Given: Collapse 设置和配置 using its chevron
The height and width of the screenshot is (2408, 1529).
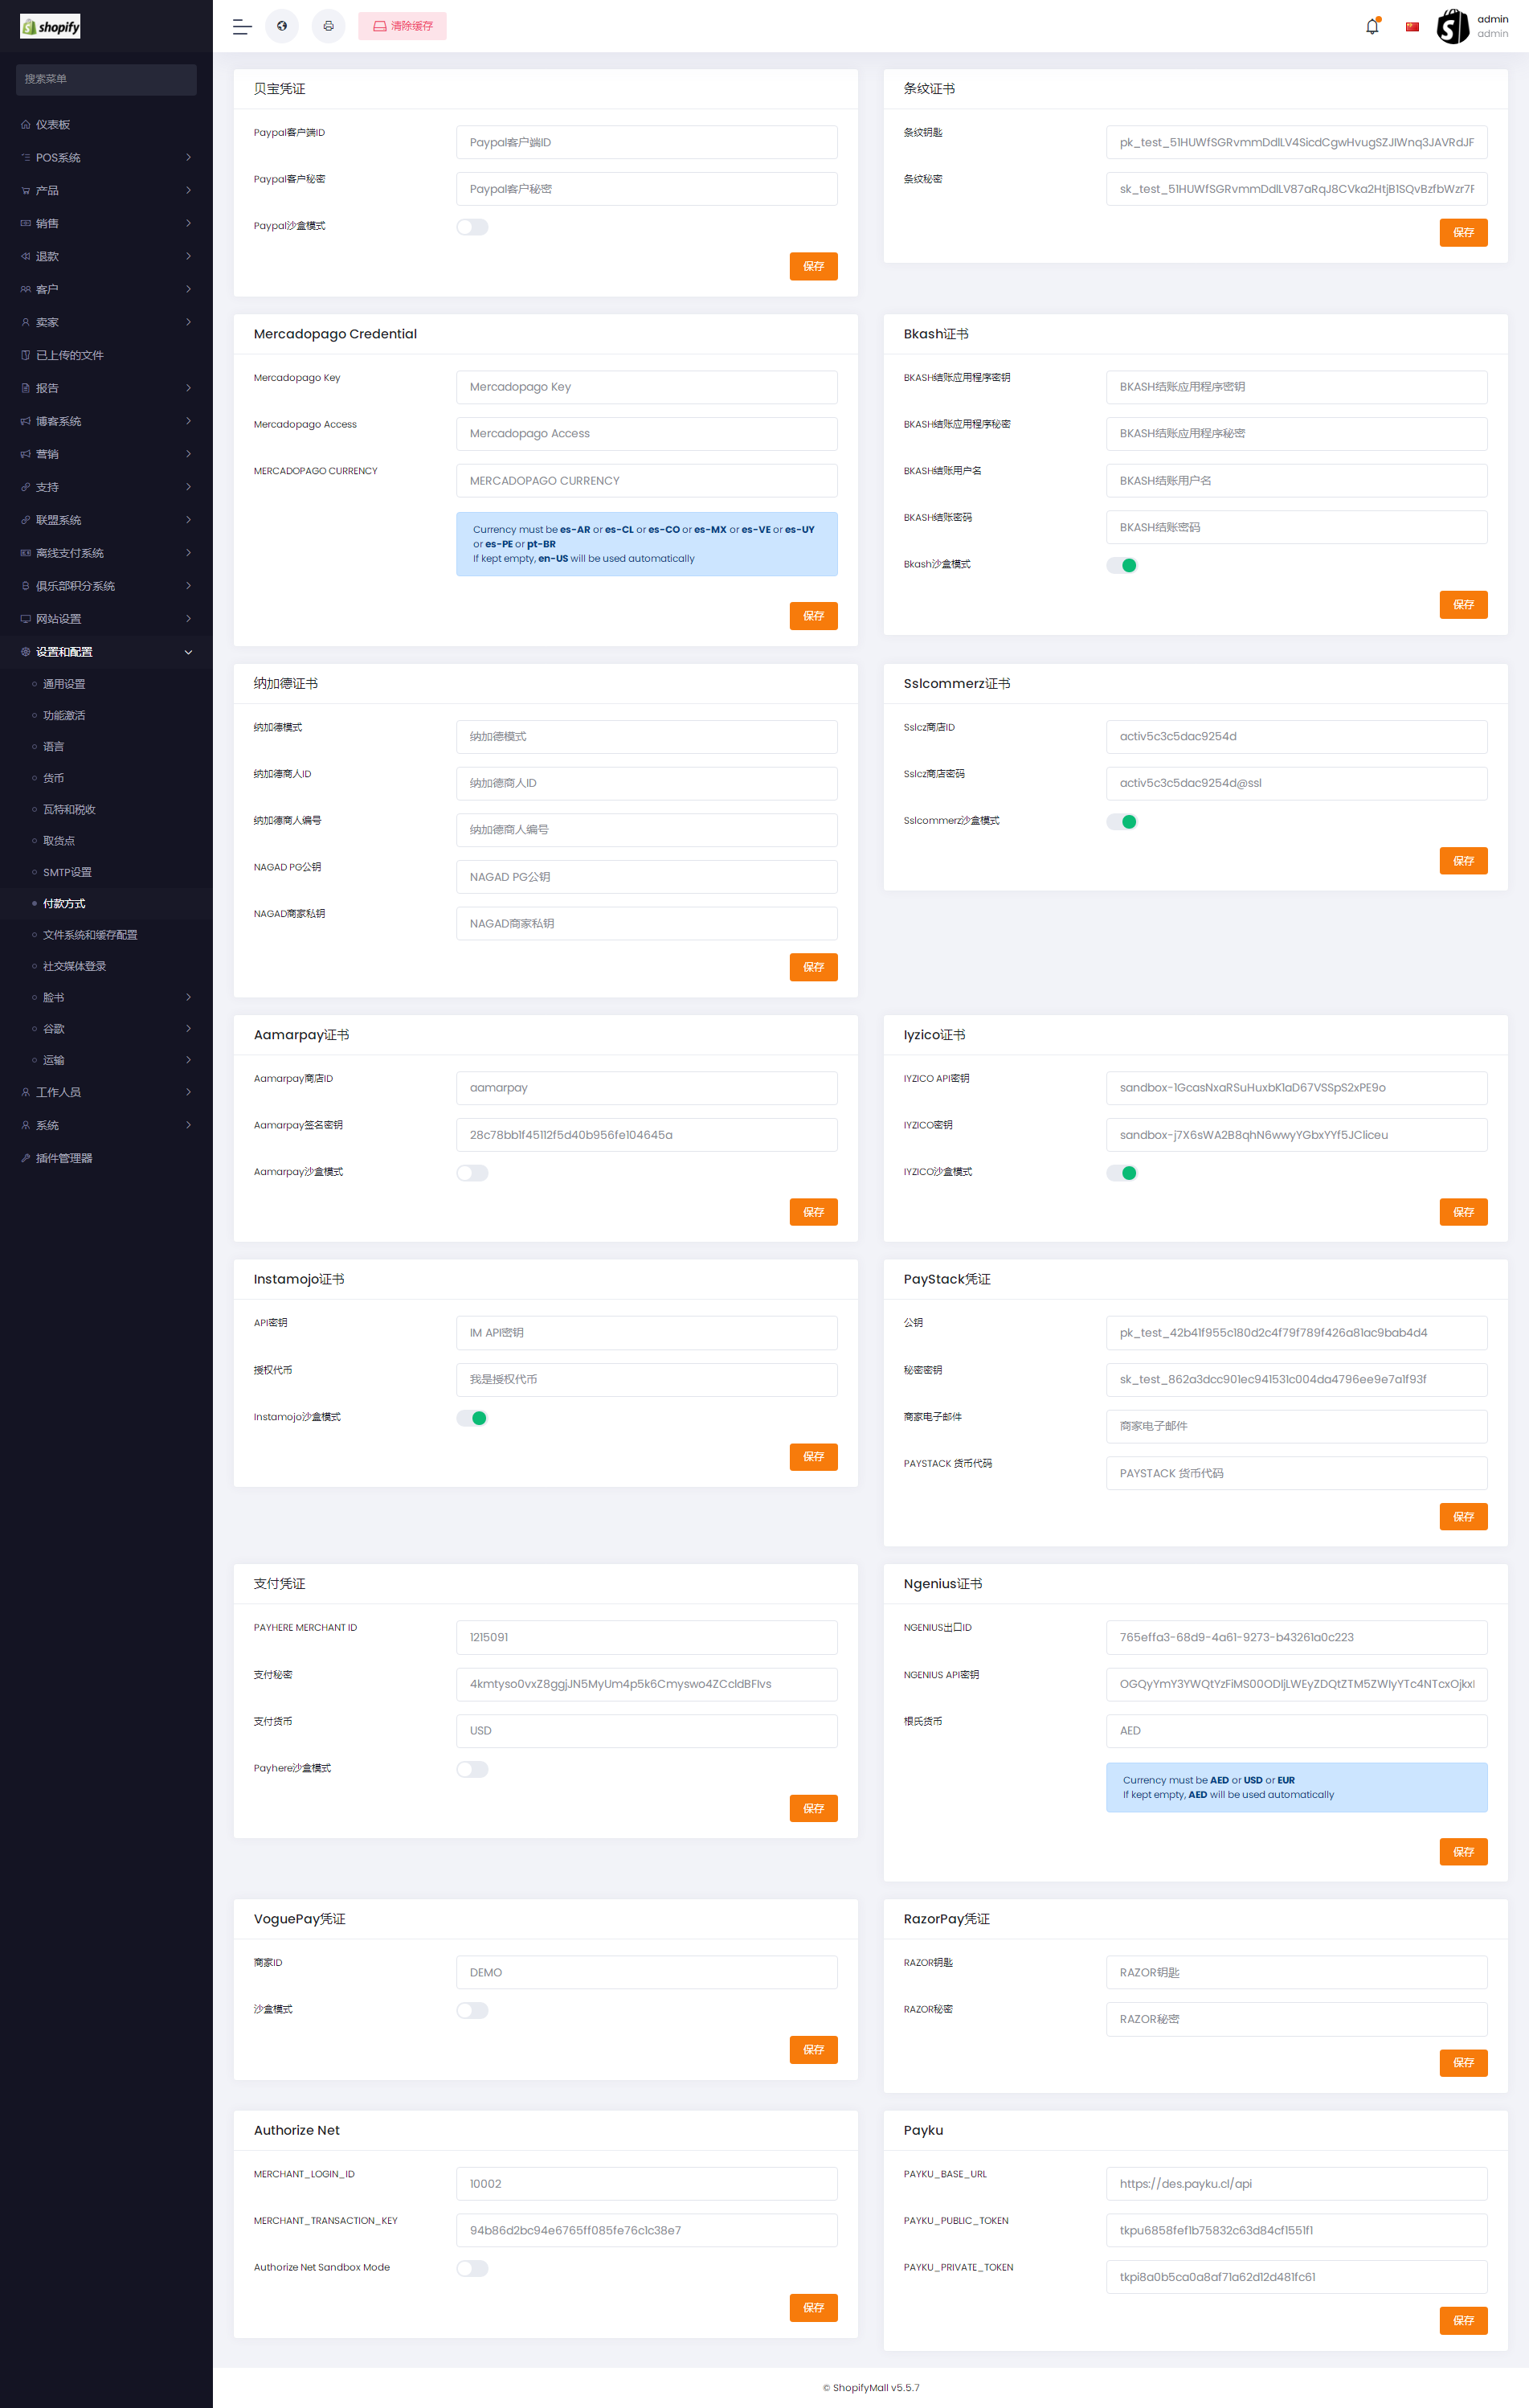Looking at the screenshot, I should click(188, 652).
